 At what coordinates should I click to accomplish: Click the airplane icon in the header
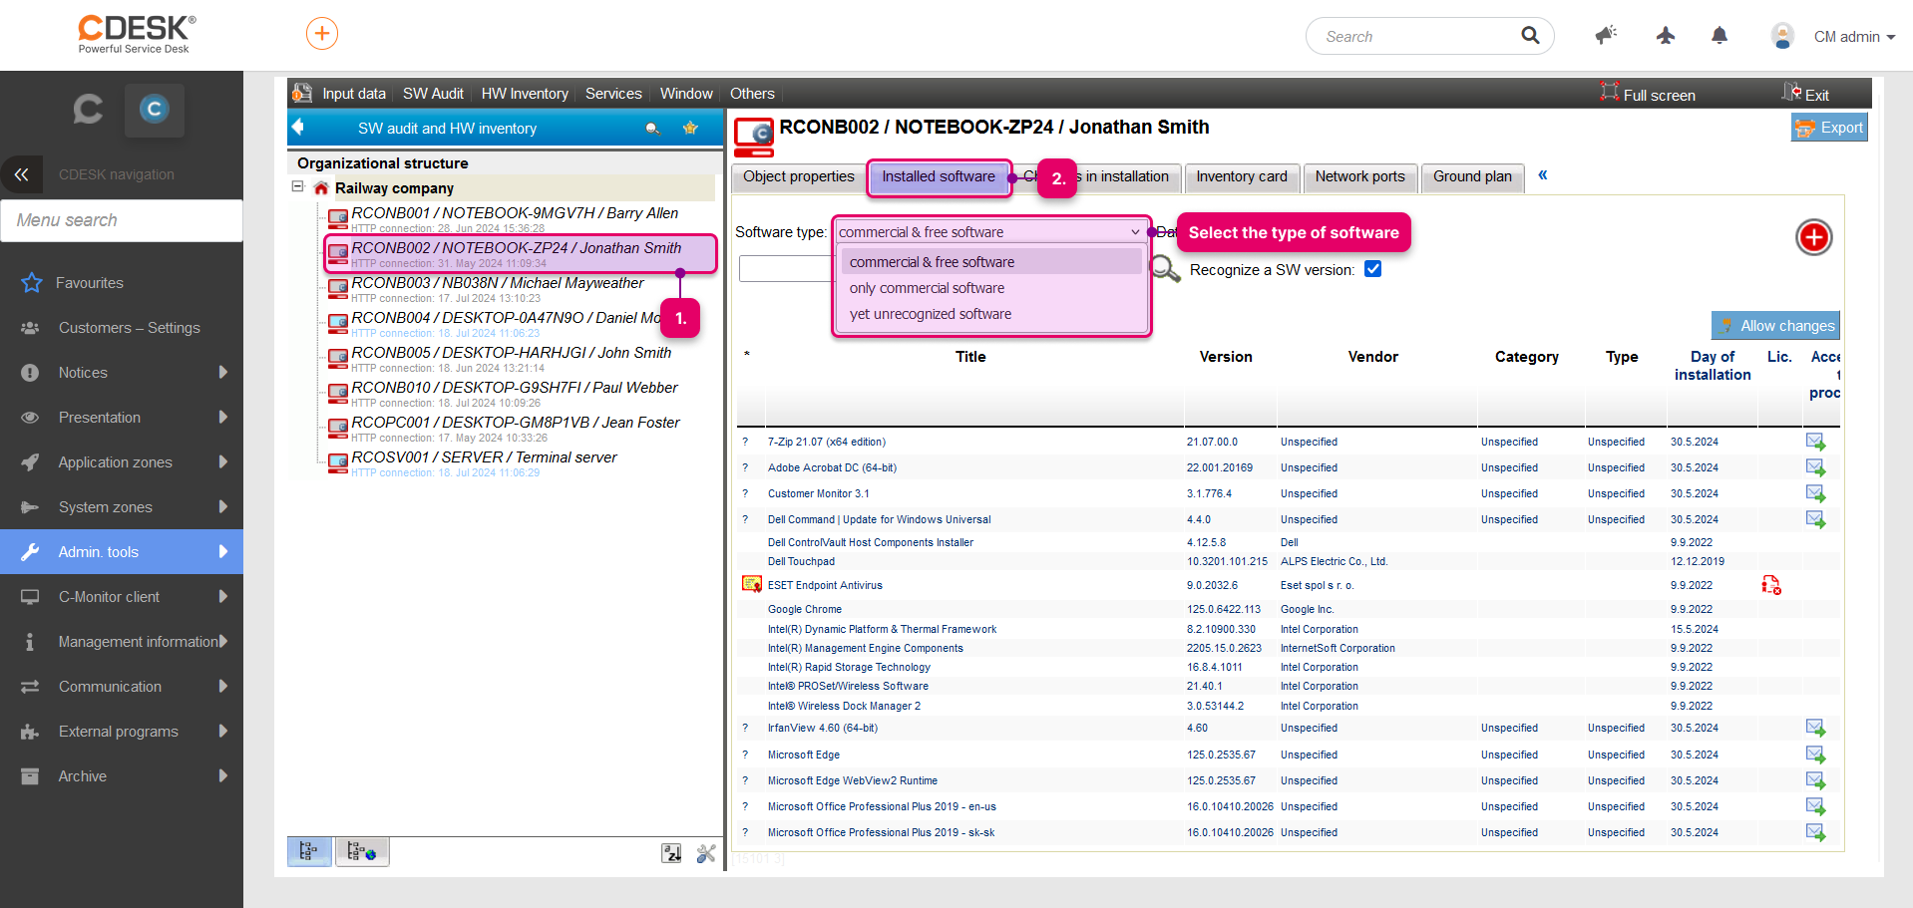tap(1666, 36)
